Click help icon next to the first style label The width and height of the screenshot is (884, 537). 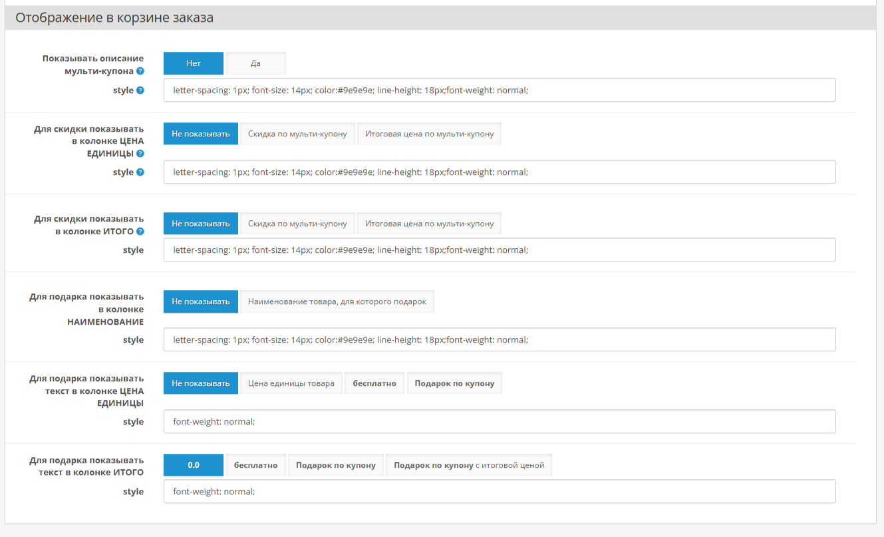(x=140, y=90)
